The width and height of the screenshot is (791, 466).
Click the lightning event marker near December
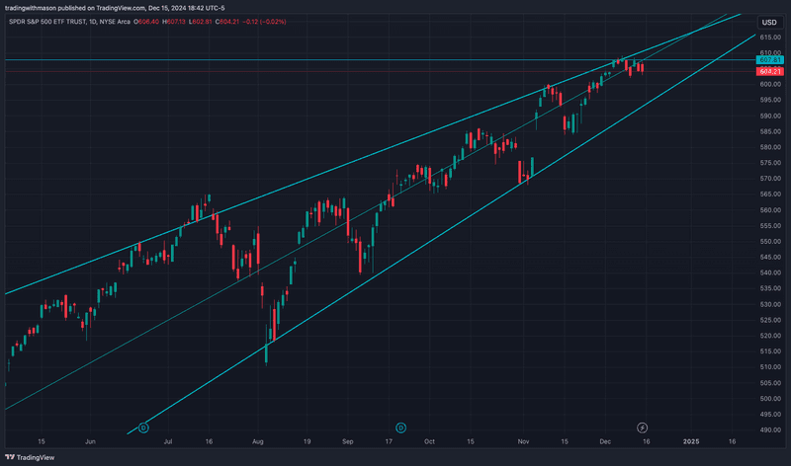pyautogui.click(x=642, y=427)
